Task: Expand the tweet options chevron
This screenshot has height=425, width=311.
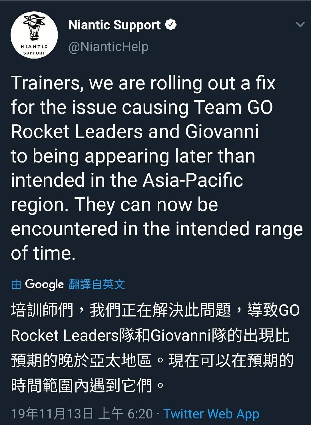Action: click(x=300, y=25)
